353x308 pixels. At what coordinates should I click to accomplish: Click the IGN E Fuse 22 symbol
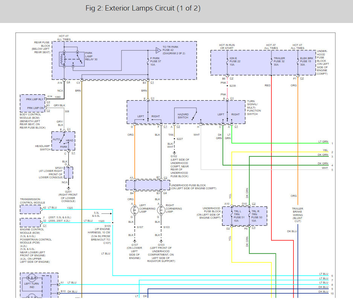[x=227, y=62]
